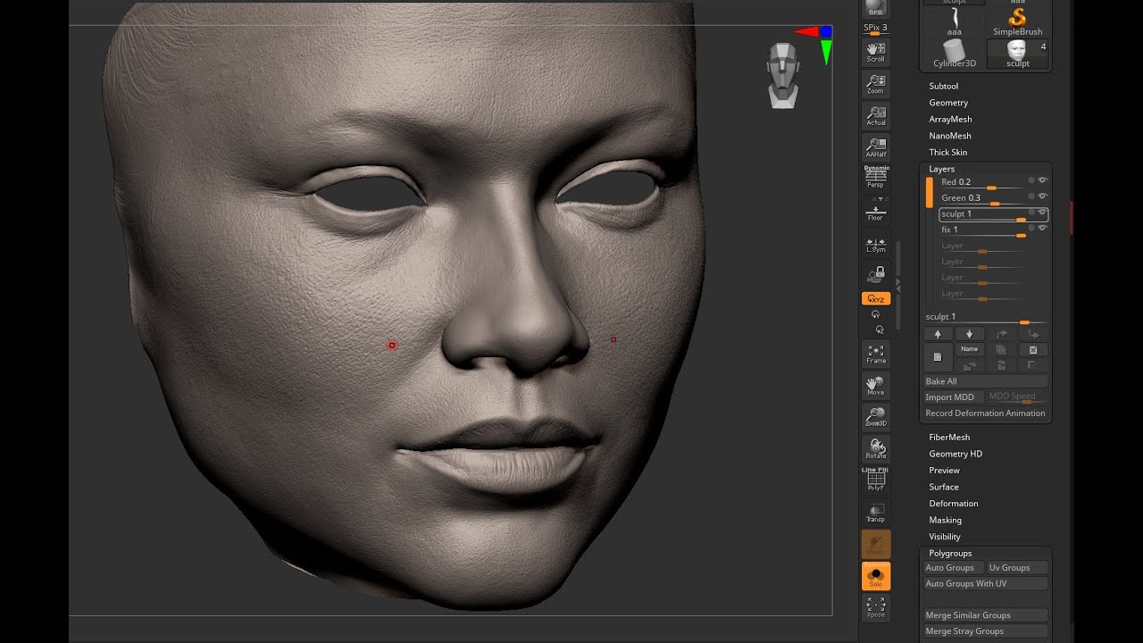1143x643 pixels.
Task: Adjust the Green 0.3 layer intensity slider
Action: tap(982, 197)
